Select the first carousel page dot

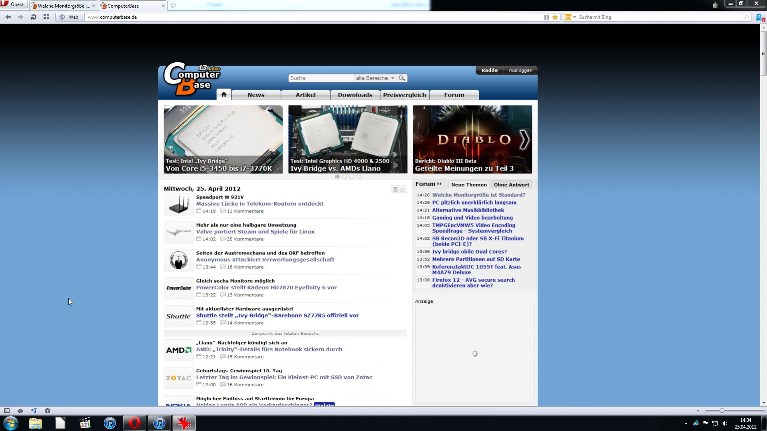pos(337,177)
